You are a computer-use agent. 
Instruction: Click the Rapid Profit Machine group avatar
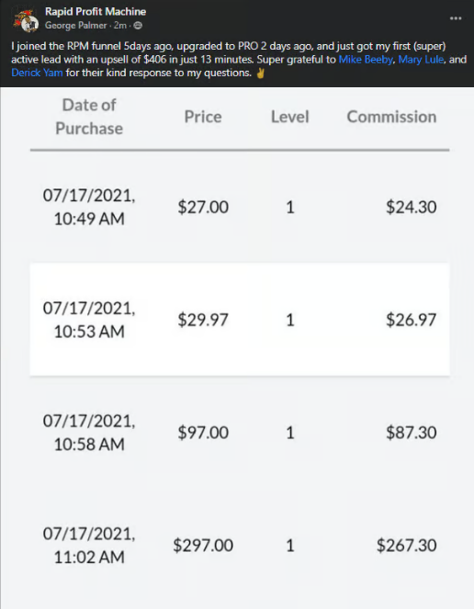pos(26,20)
